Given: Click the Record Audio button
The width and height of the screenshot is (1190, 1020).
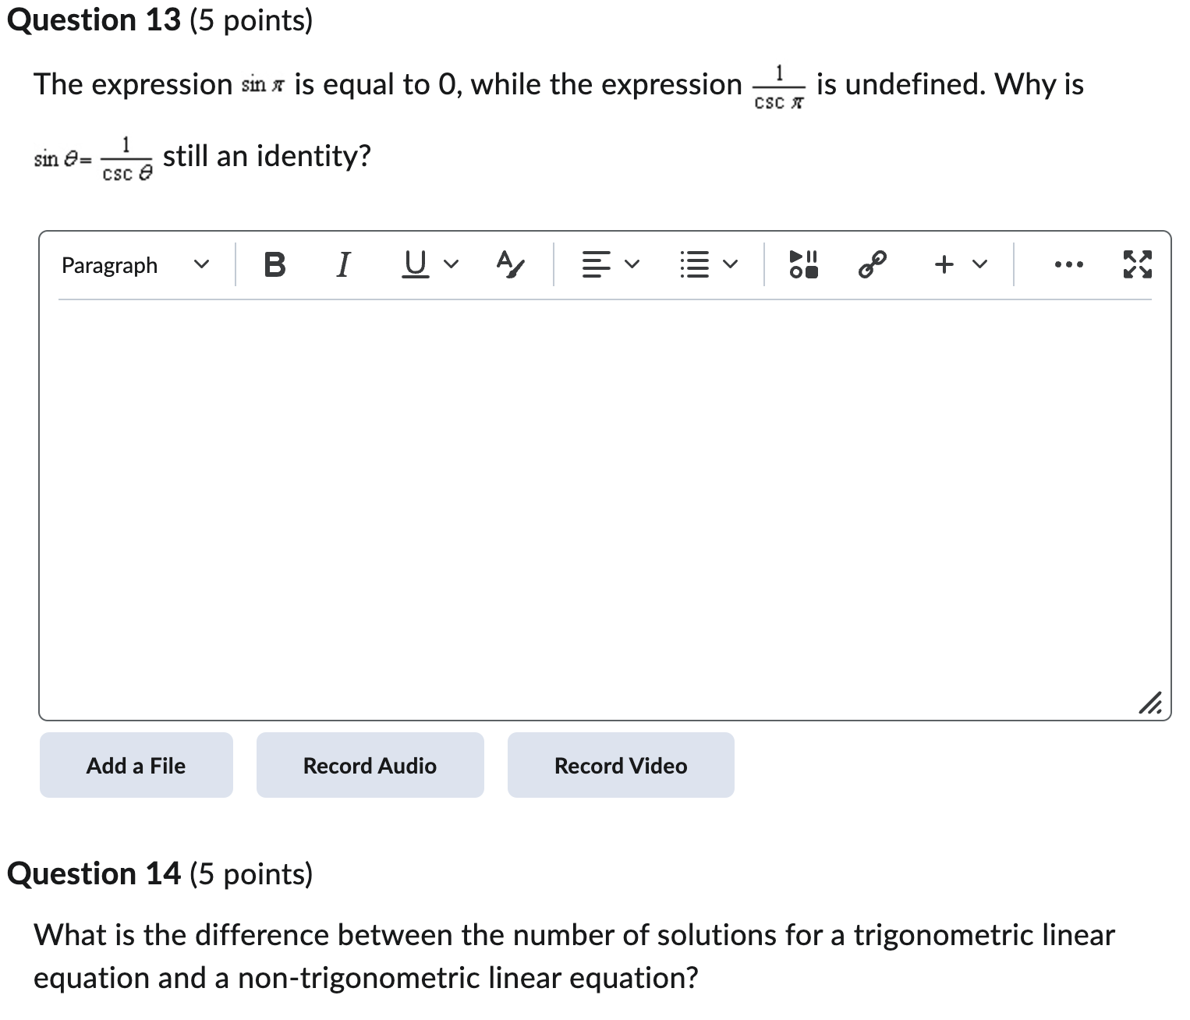Looking at the screenshot, I should coord(370,765).
